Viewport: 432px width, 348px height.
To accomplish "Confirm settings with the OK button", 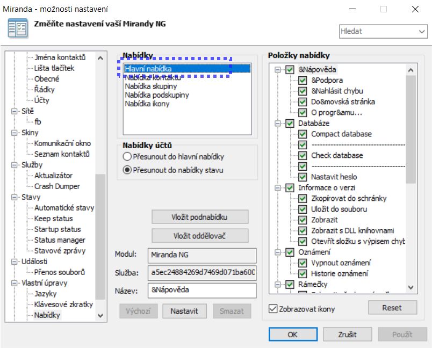I will pos(293,335).
